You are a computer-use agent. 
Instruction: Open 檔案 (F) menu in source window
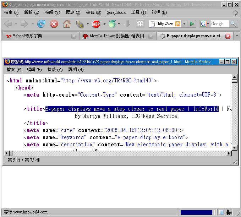(x=14, y=70)
